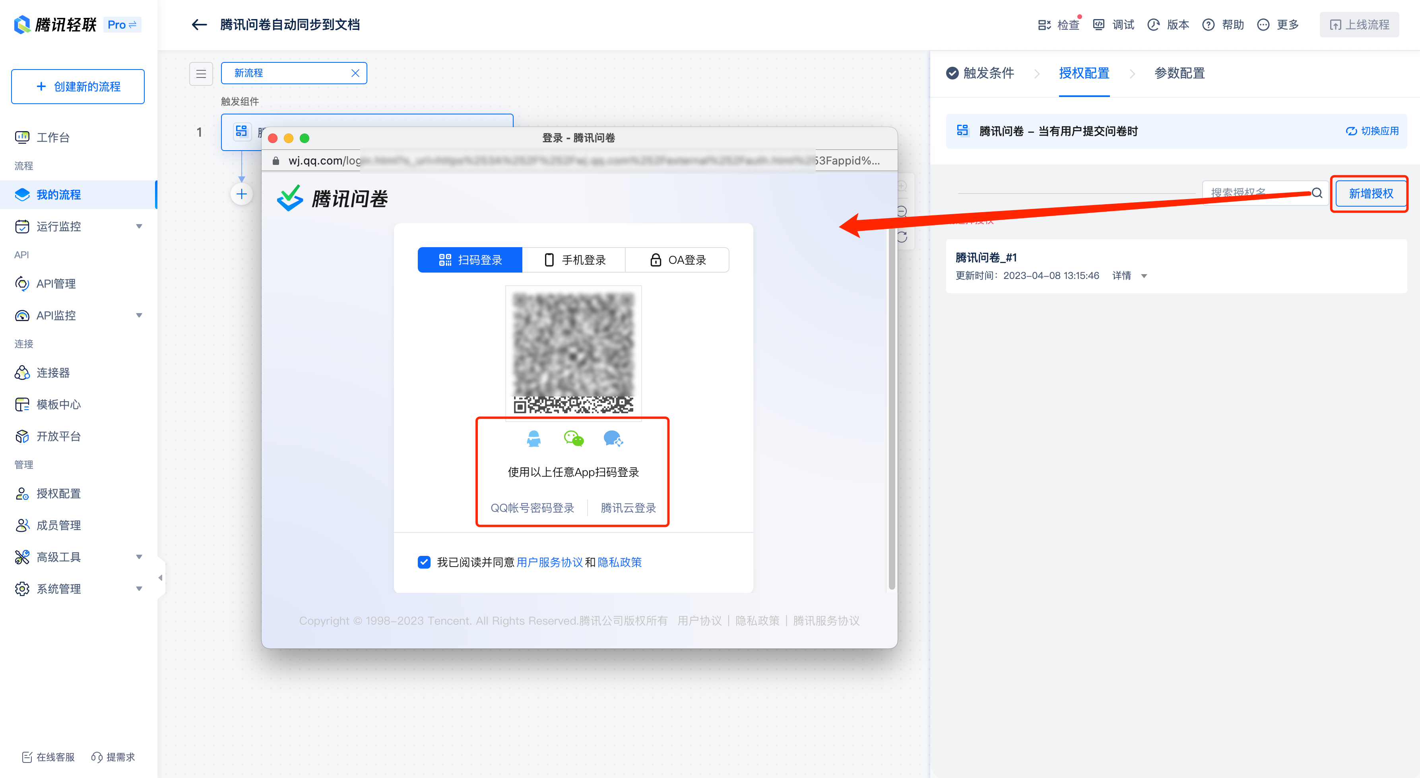Open API管理 in sidebar
1420x778 pixels.
45,284
